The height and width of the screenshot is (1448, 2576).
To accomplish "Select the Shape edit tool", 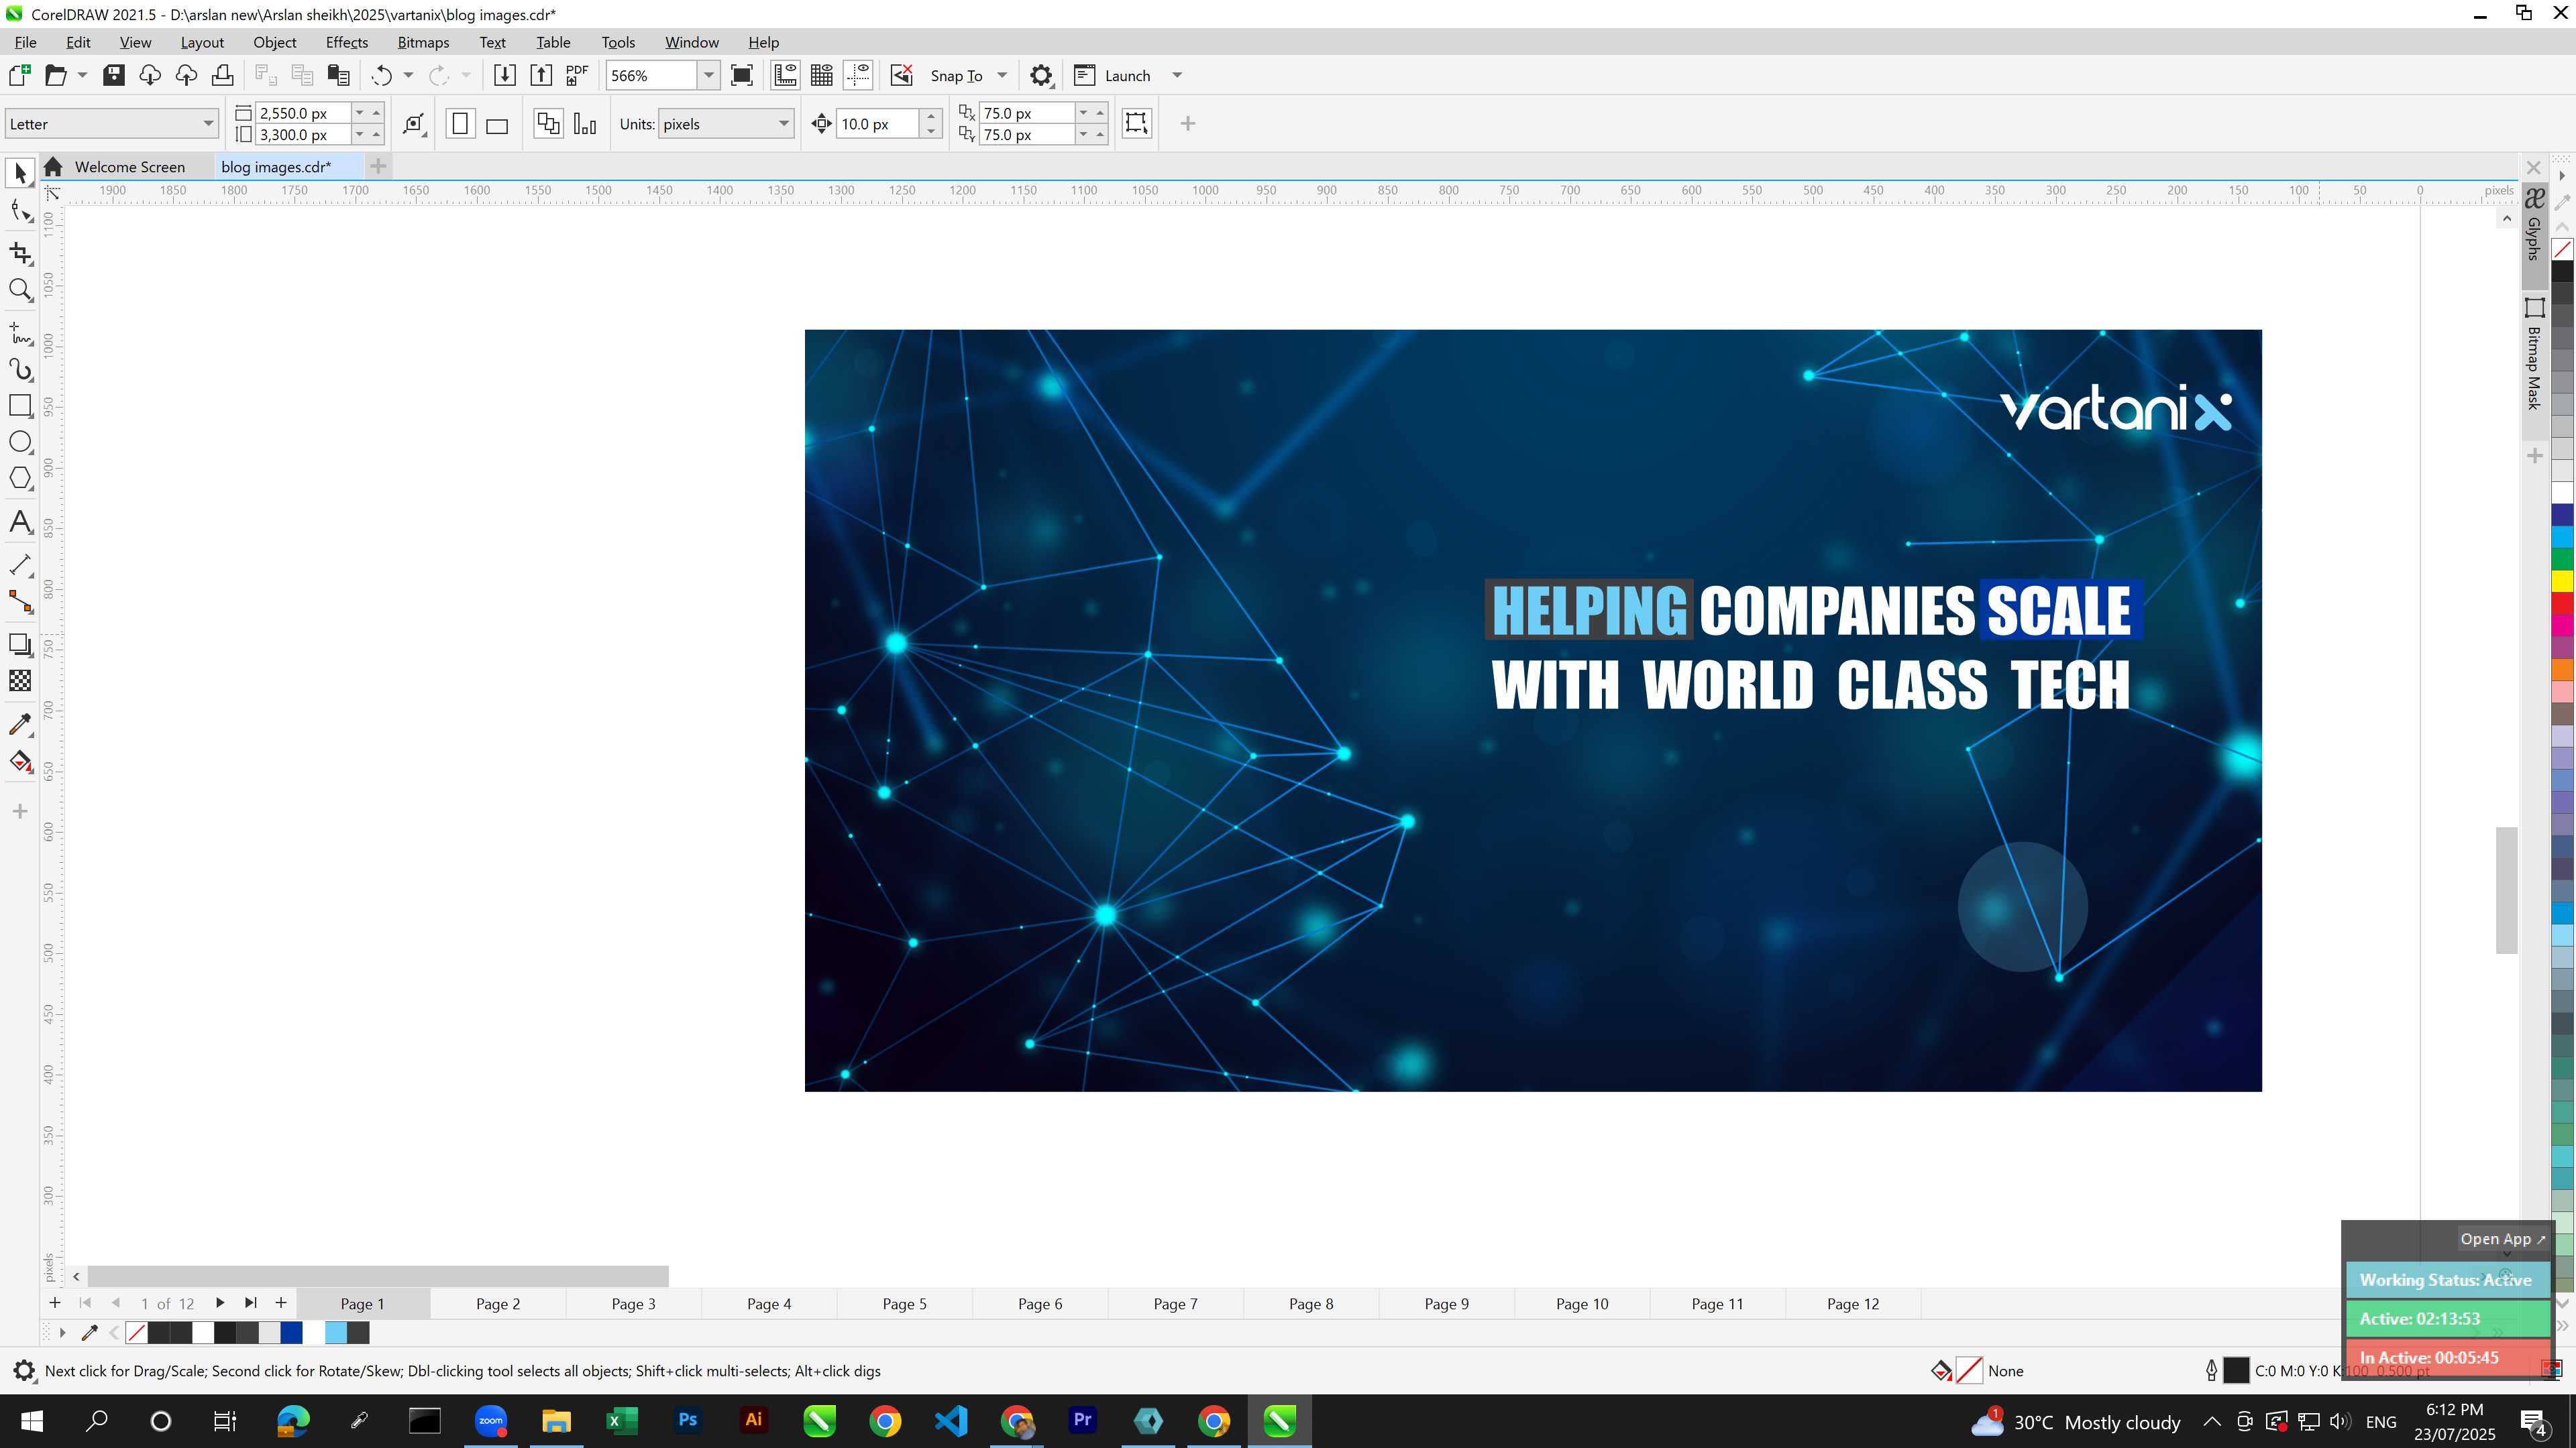I will click(x=20, y=211).
